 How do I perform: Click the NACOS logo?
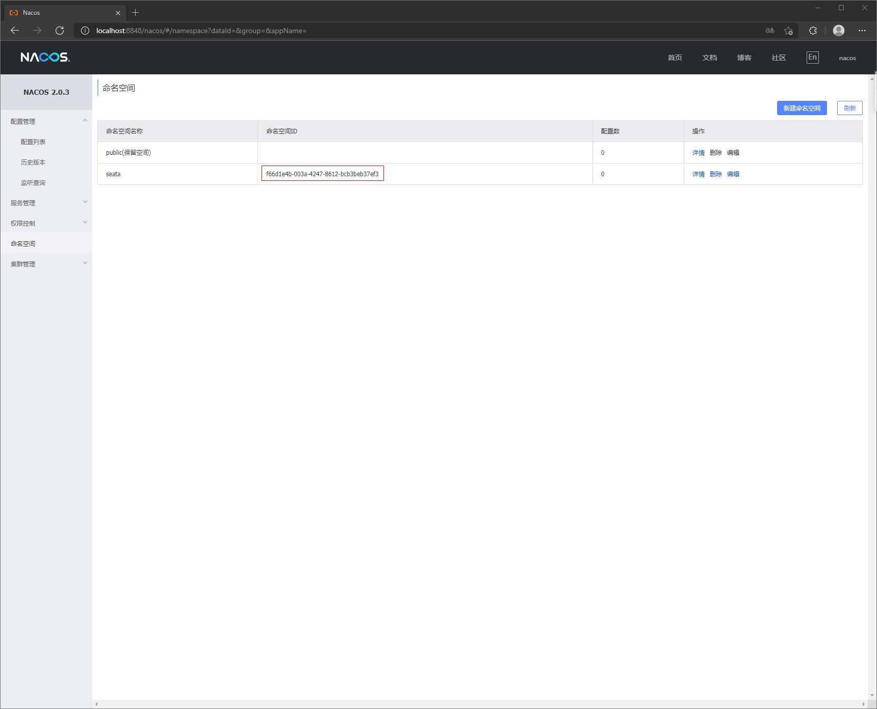point(45,57)
